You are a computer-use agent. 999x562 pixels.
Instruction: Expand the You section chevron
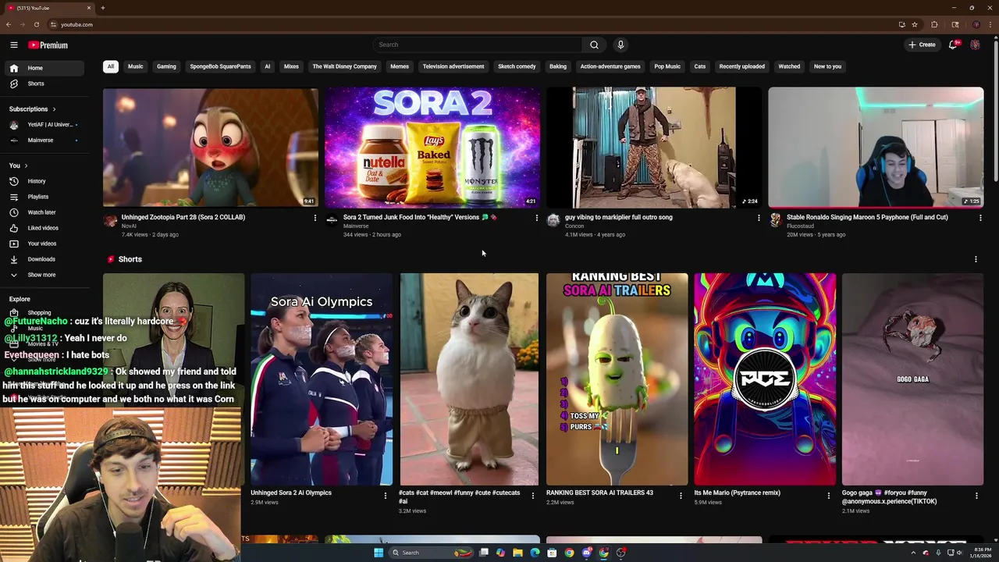26,165
